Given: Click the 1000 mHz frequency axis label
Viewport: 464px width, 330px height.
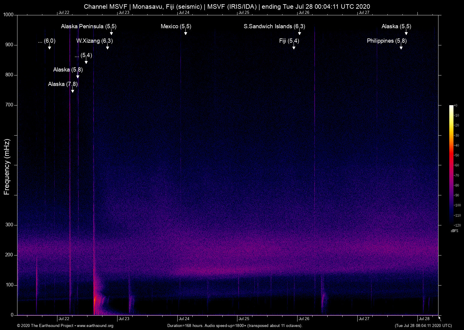Looking at the screenshot, I should (x=8, y=15).
